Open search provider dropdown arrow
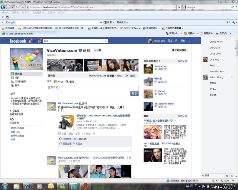This screenshot has height=190, width=238. [x=236, y=7]
